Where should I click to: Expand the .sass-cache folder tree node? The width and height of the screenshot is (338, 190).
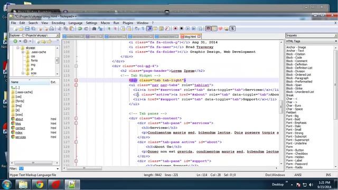click(23, 52)
